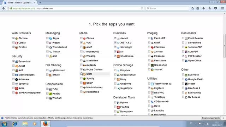This screenshot has width=226, height=127.
Task: Click the 7-Zip app icon
Action: coord(50,89)
